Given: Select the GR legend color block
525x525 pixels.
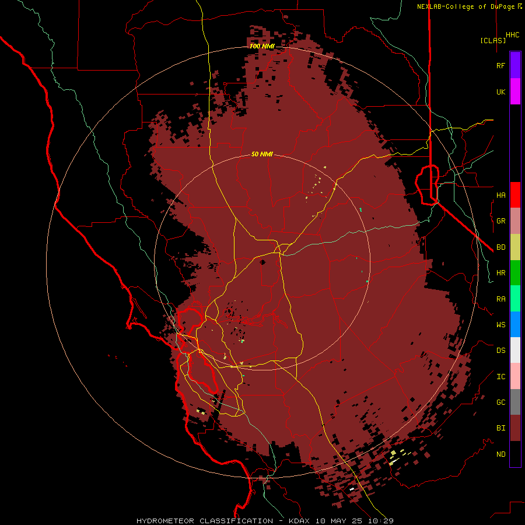Looking at the screenshot, I should 515,221.
